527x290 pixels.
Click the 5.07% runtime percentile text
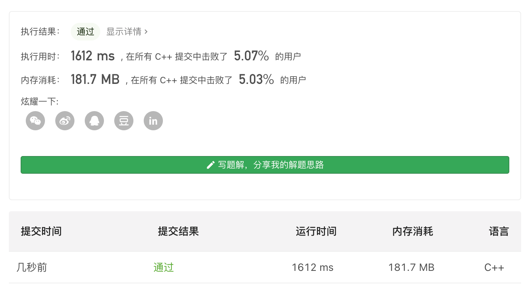coord(251,56)
